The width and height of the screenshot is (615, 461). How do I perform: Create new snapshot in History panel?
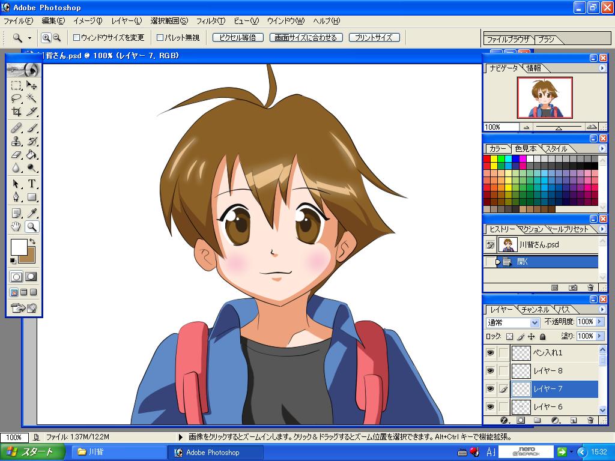pyautogui.click(x=572, y=288)
